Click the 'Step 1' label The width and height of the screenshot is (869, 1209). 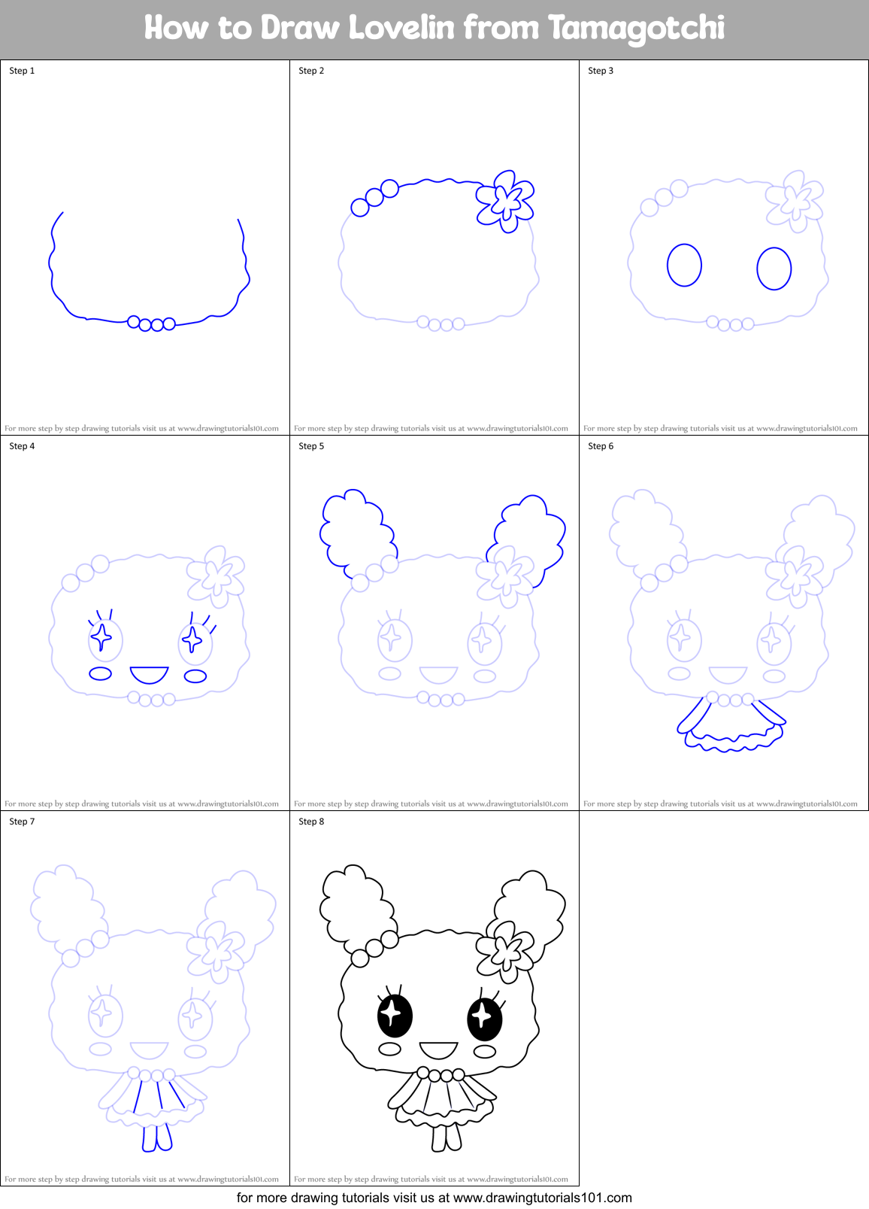point(22,71)
